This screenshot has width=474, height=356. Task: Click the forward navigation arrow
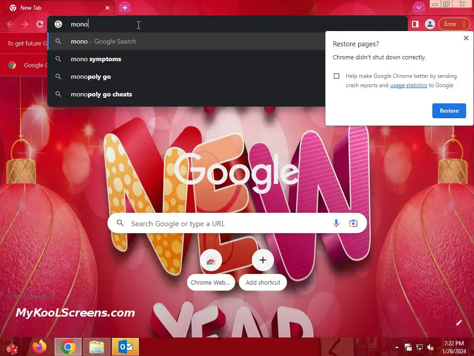25,24
